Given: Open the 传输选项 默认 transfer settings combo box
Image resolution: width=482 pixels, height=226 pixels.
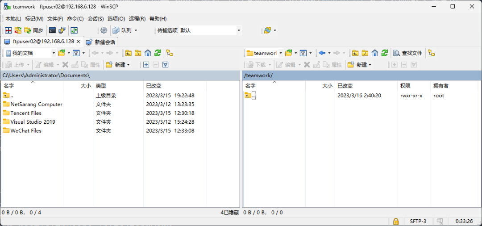Looking at the screenshot, I should click(x=211, y=30).
